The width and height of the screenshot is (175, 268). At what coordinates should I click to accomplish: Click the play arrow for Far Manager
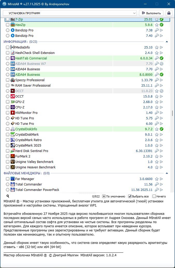pos(162,179)
